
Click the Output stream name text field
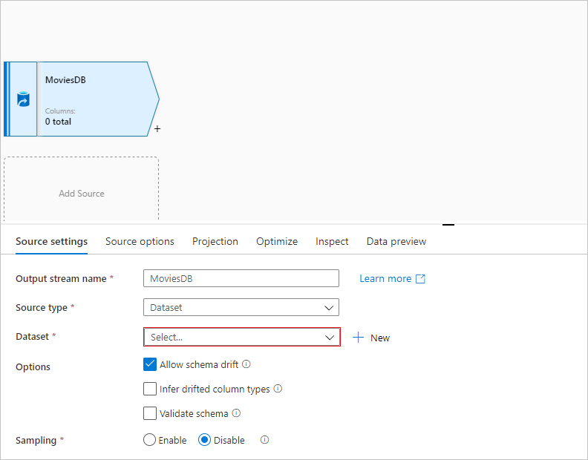(241, 278)
